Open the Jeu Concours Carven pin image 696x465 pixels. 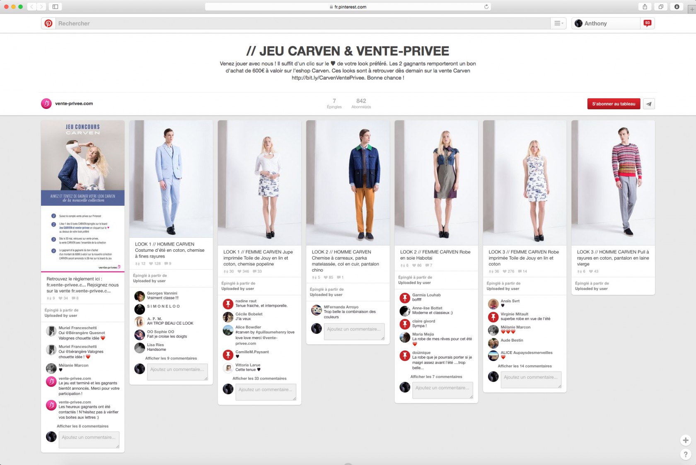pyautogui.click(x=83, y=195)
